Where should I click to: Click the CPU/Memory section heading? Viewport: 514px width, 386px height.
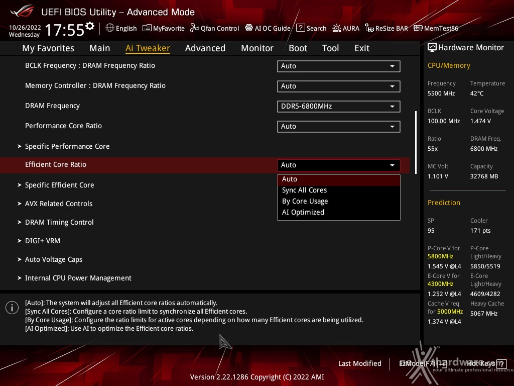coord(449,66)
